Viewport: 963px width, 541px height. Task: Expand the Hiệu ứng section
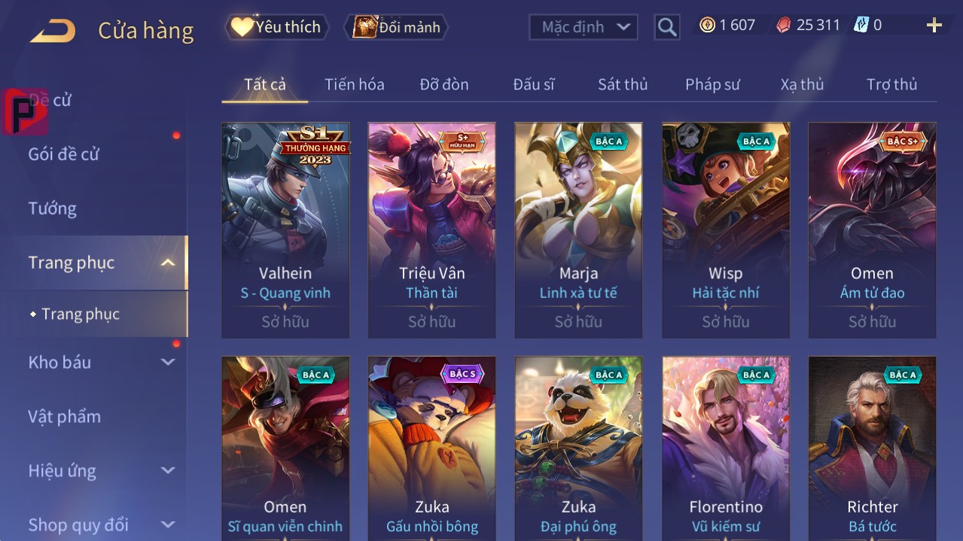click(168, 470)
